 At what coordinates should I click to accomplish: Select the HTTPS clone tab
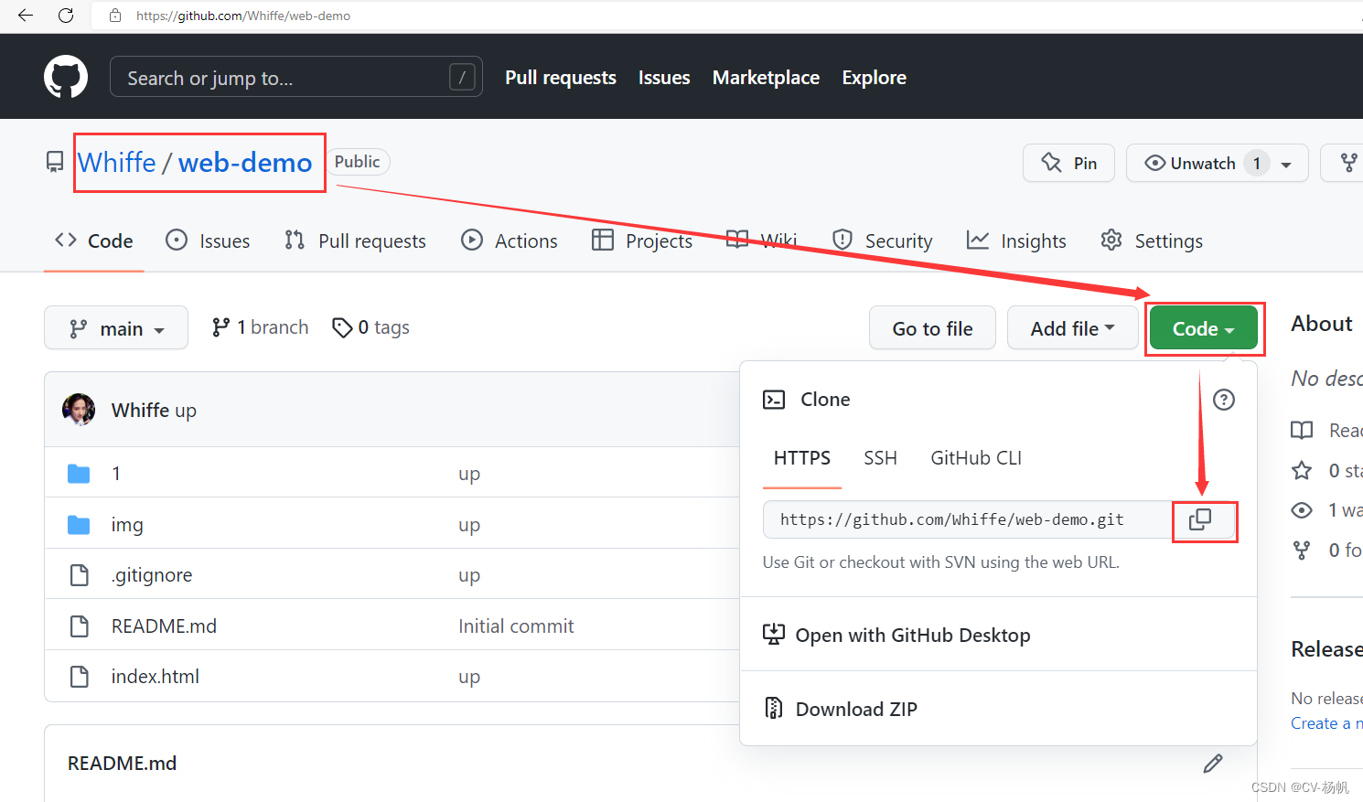click(x=802, y=458)
